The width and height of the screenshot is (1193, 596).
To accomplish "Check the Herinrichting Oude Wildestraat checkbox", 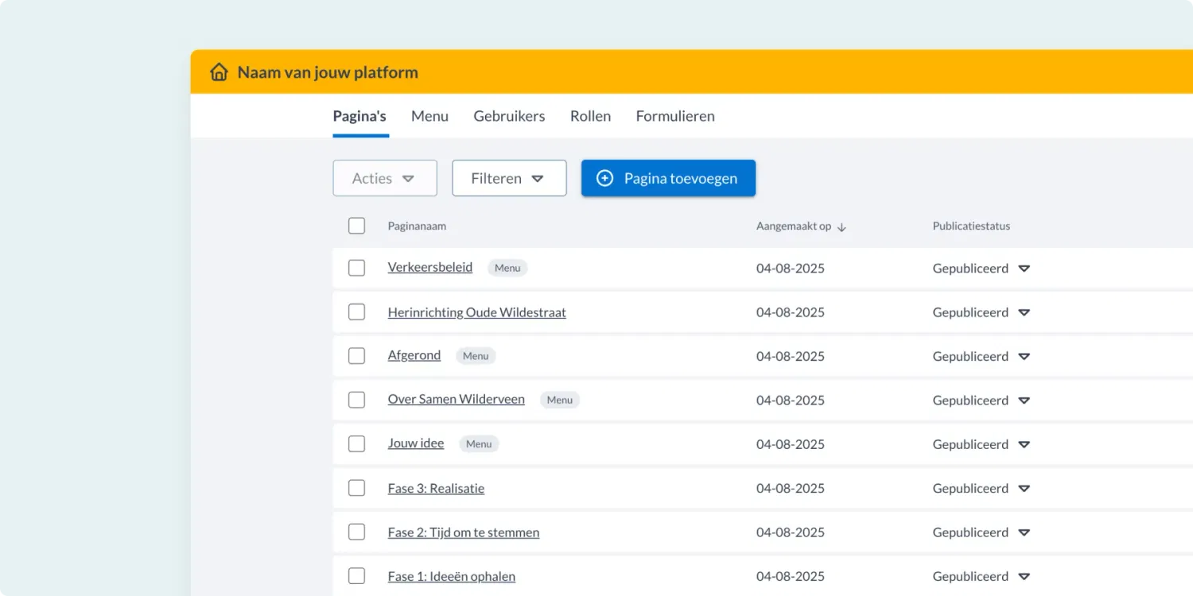I will coord(356,312).
